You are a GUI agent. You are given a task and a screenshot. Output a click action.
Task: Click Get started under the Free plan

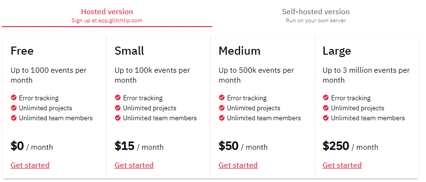coord(30,165)
